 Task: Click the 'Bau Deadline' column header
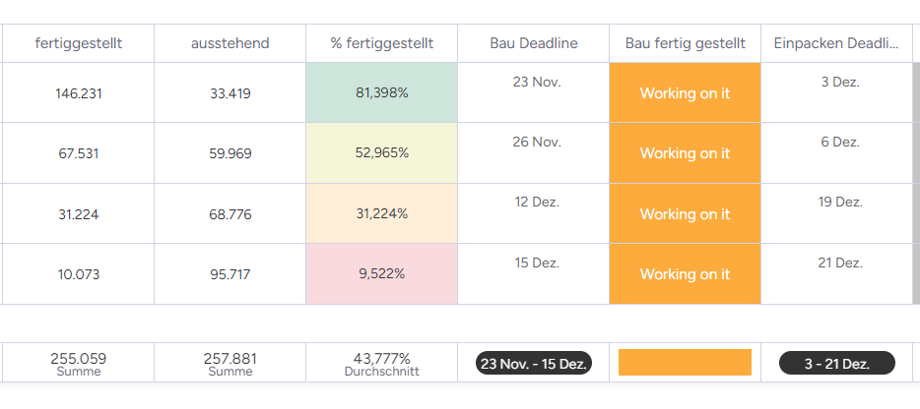coord(534,43)
